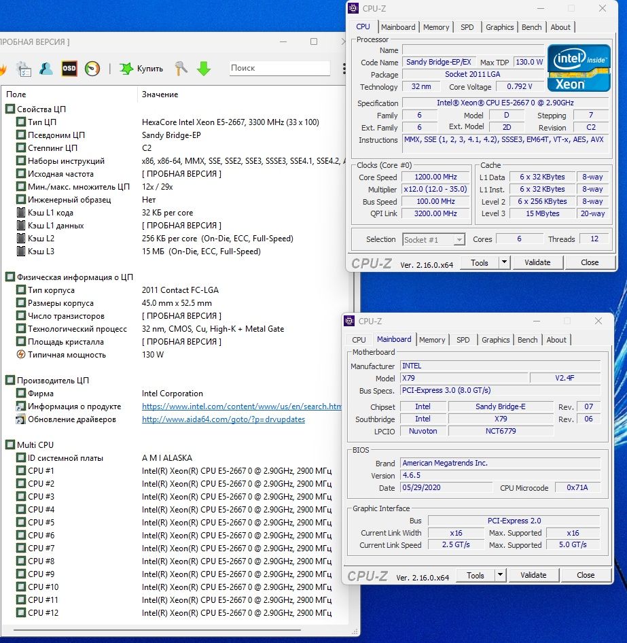Click the Производитель ЦП group icon
Screen dimensions: 627x643
[10, 381]
